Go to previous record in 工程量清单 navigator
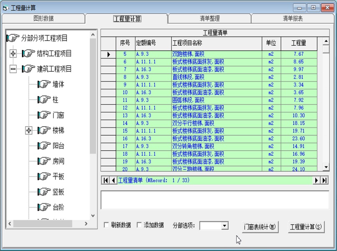This screenshot has height=251, width=337. [x=113, y=180]
